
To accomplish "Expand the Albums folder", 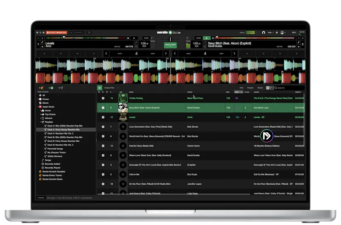I will coord(40,118).
